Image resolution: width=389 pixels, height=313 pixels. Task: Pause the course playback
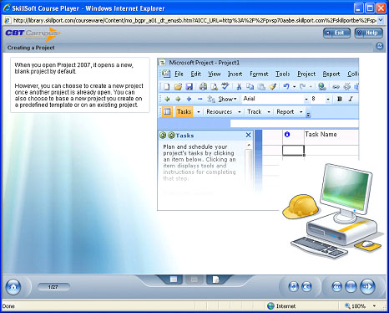(x=351, y=286)
